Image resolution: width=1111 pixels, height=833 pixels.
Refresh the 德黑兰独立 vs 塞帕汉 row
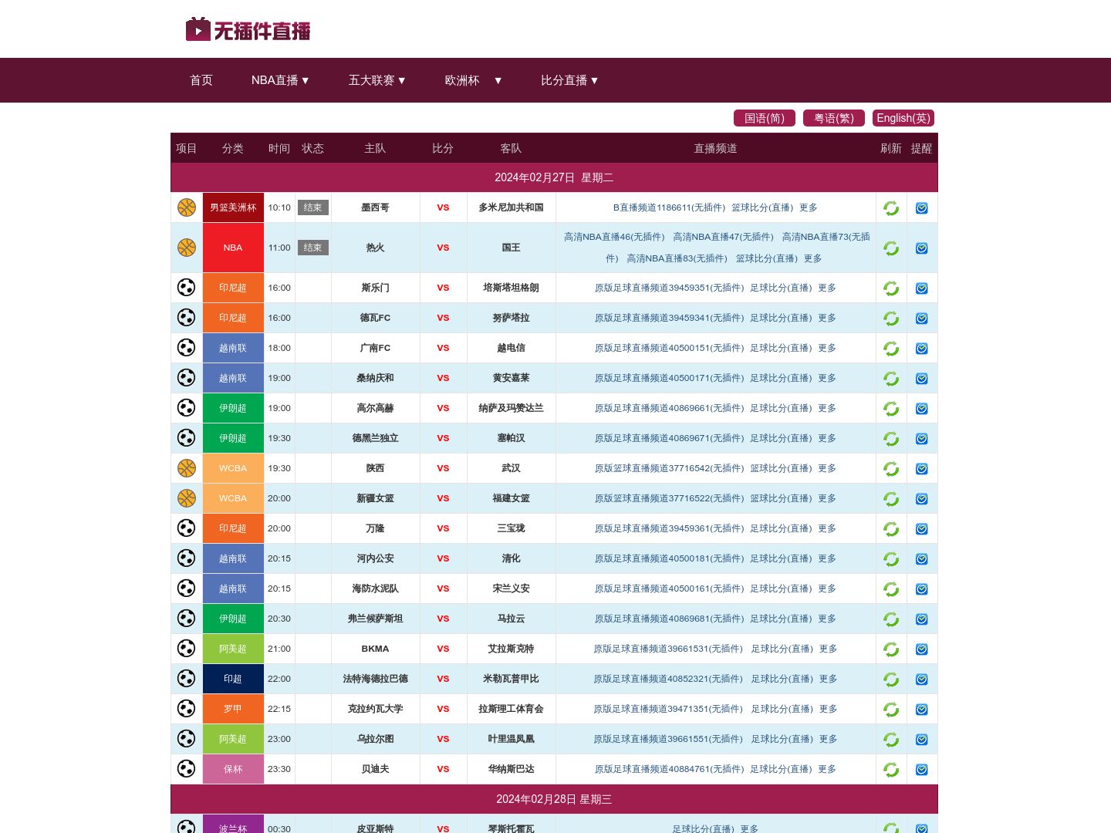pyautogui.click(x=891, y=439)
